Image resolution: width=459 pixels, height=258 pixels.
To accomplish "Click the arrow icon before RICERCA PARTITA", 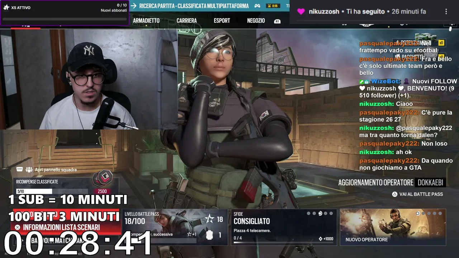I will 134,6.
